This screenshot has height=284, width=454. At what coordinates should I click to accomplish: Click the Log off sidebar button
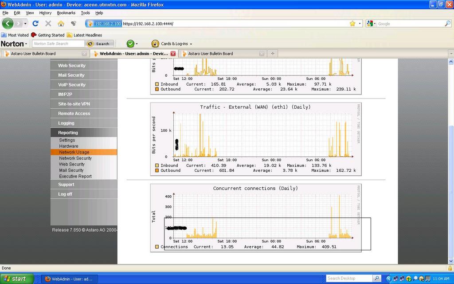(x=65, y=194)
